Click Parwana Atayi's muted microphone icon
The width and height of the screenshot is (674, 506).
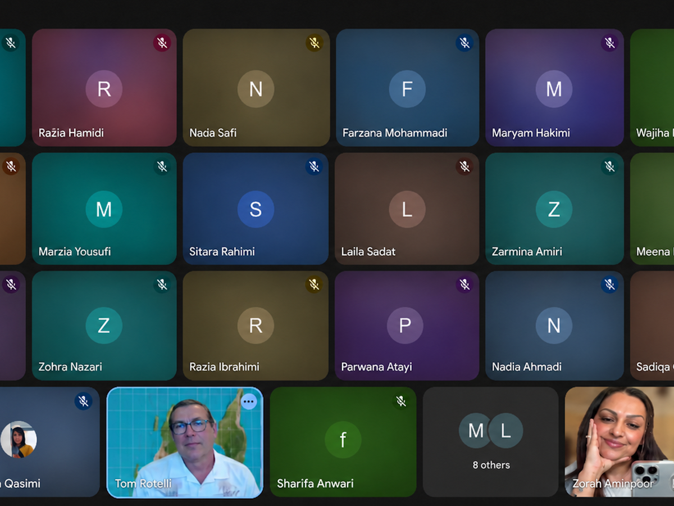point(464,285)
